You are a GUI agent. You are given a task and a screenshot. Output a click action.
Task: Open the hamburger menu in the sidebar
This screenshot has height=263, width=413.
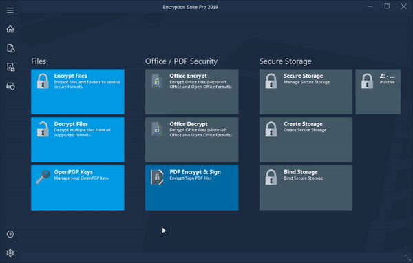[x=10, y=10]
